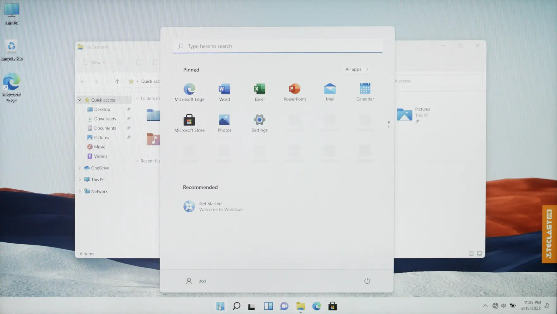Click the search input field
557x314 pixels.
pyautogui.click(x=277, y=46)
